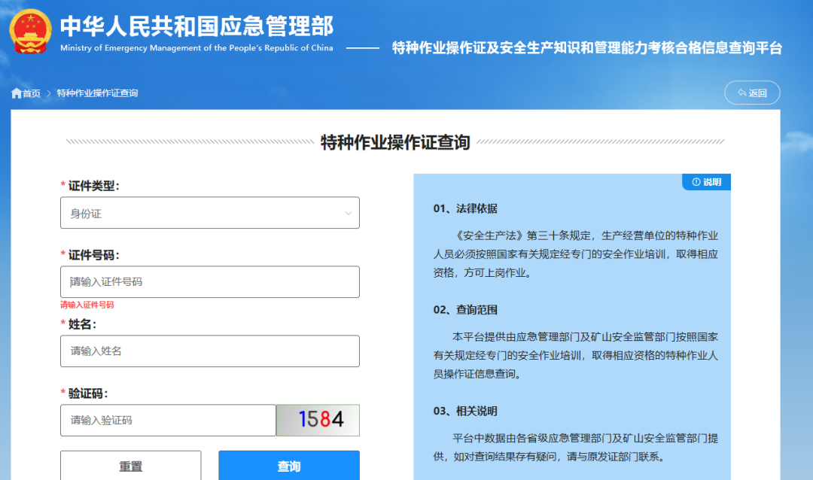Click the 01、法律依据 section heading
The height and width of the screenshot is (480, 813).
[x=464, y=208]
